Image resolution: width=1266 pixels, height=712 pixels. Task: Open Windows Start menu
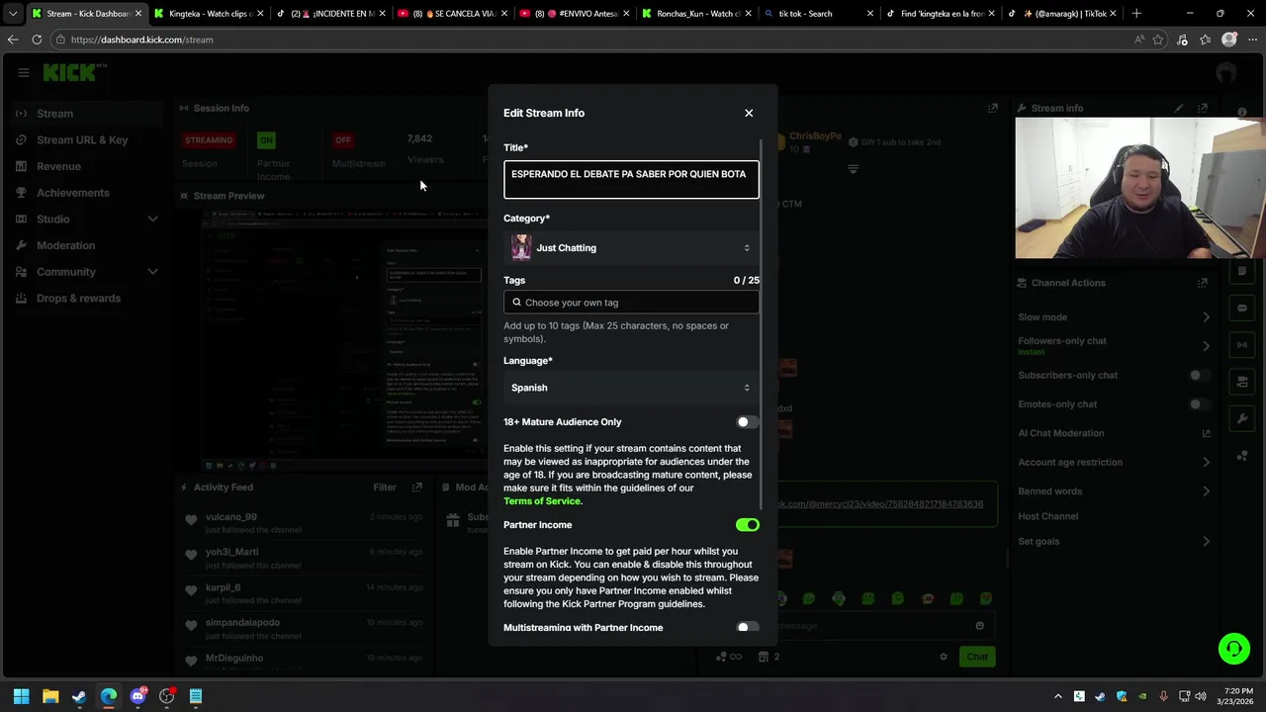[x=21, y=696]
